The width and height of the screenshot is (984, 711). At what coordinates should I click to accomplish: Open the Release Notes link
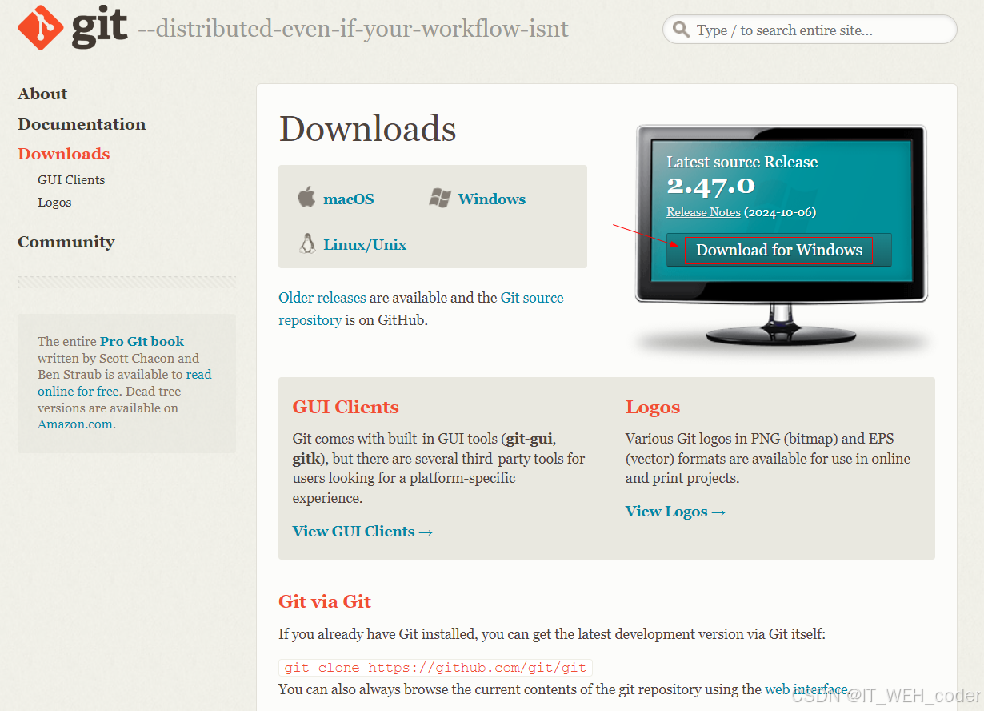point(703,212)
